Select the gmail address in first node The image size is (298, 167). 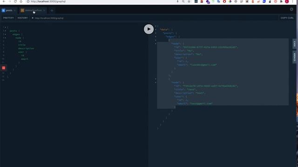203,65
